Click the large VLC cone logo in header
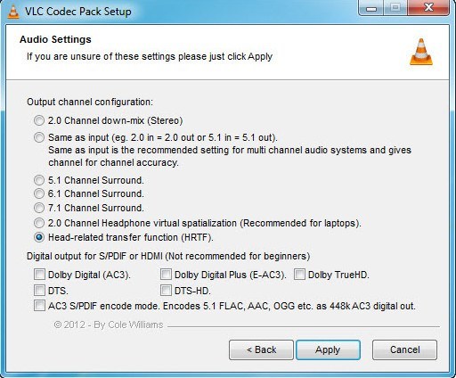 421,52
